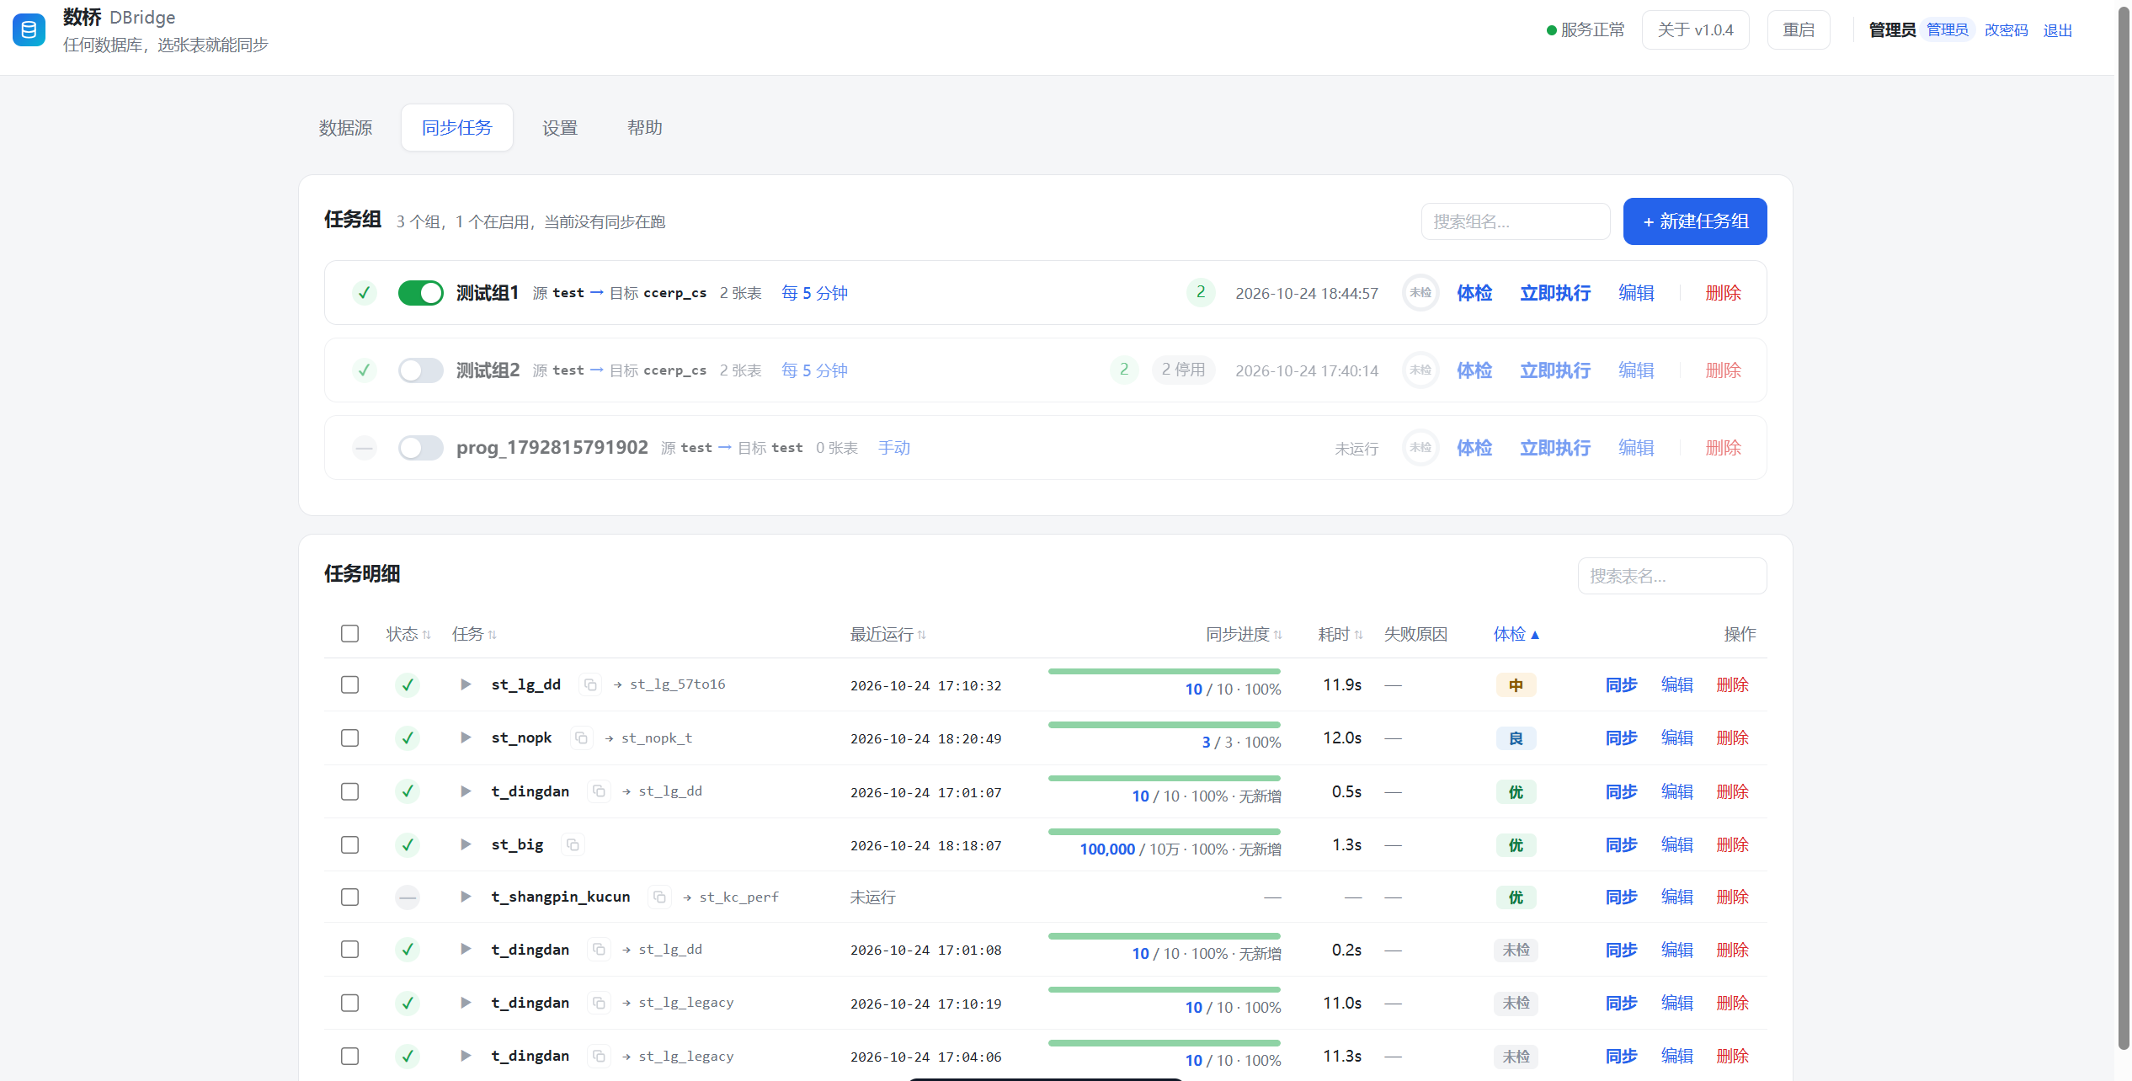Image resolution: width=2132 pixels, height=1081 pixels.
Task: Click 立即执行 for 测试组1
Action: 1555,293
